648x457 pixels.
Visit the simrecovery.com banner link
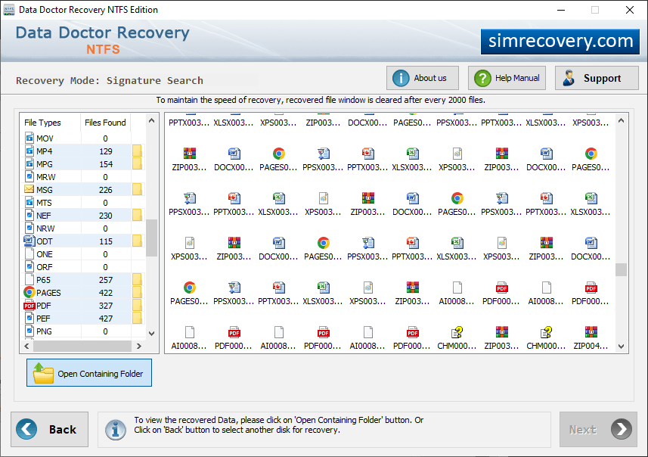coord(560,42)
